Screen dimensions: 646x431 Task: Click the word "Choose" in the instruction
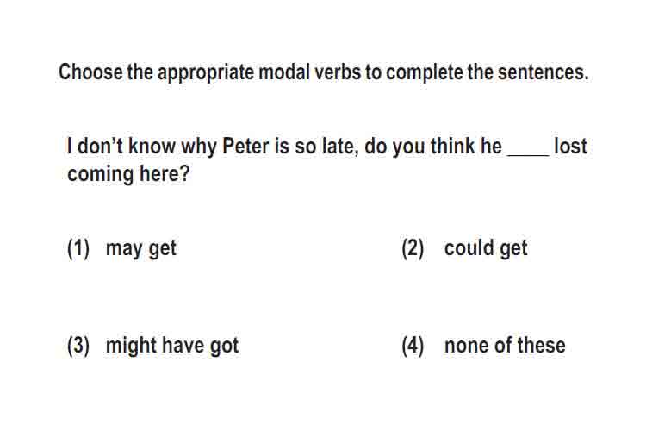click(90, 72)
